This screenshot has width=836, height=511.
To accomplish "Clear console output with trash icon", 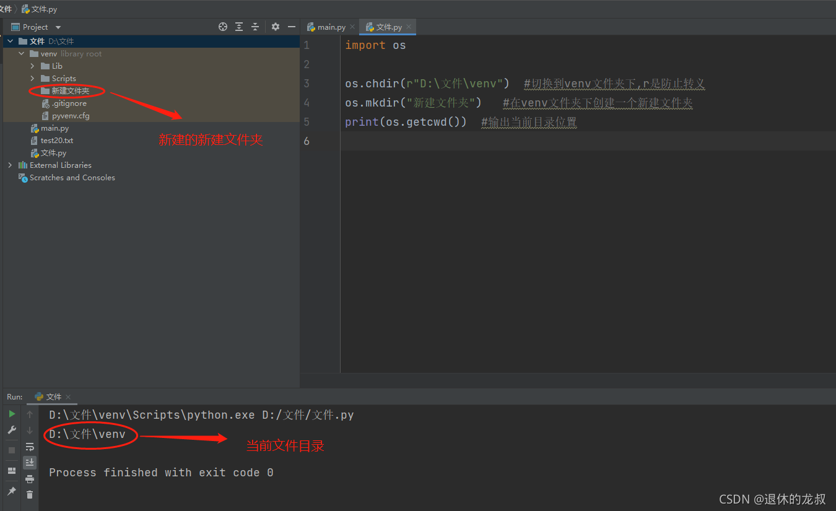I will point(30,494).
